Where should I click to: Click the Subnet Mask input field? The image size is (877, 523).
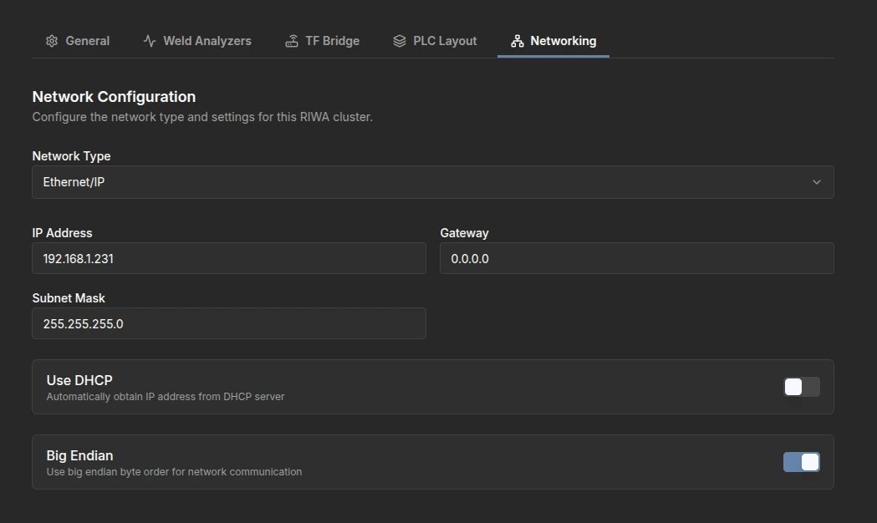pos(229,323)
